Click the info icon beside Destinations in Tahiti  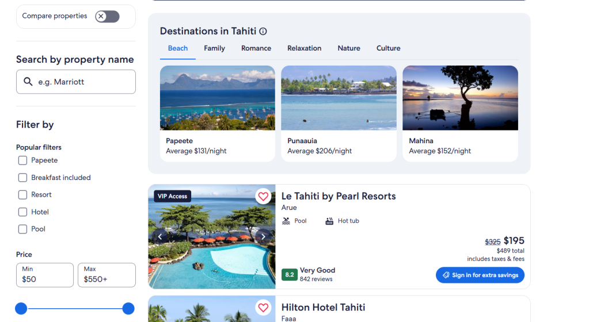(x=263, y=32)
